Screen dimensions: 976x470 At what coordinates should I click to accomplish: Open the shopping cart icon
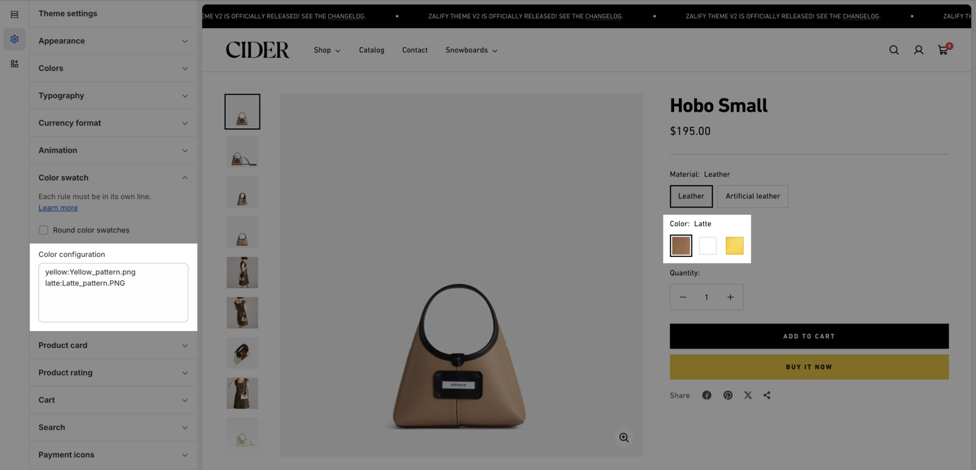[x=944, y=49]
